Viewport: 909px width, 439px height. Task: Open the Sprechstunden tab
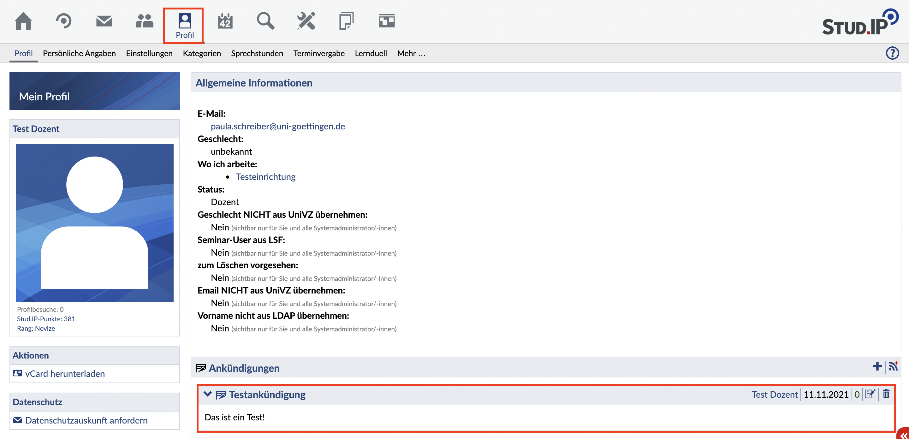coord(257,53)
